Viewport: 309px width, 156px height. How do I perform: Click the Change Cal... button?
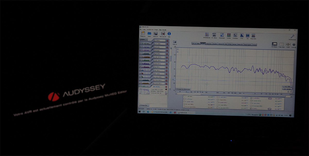click(144, 105)
